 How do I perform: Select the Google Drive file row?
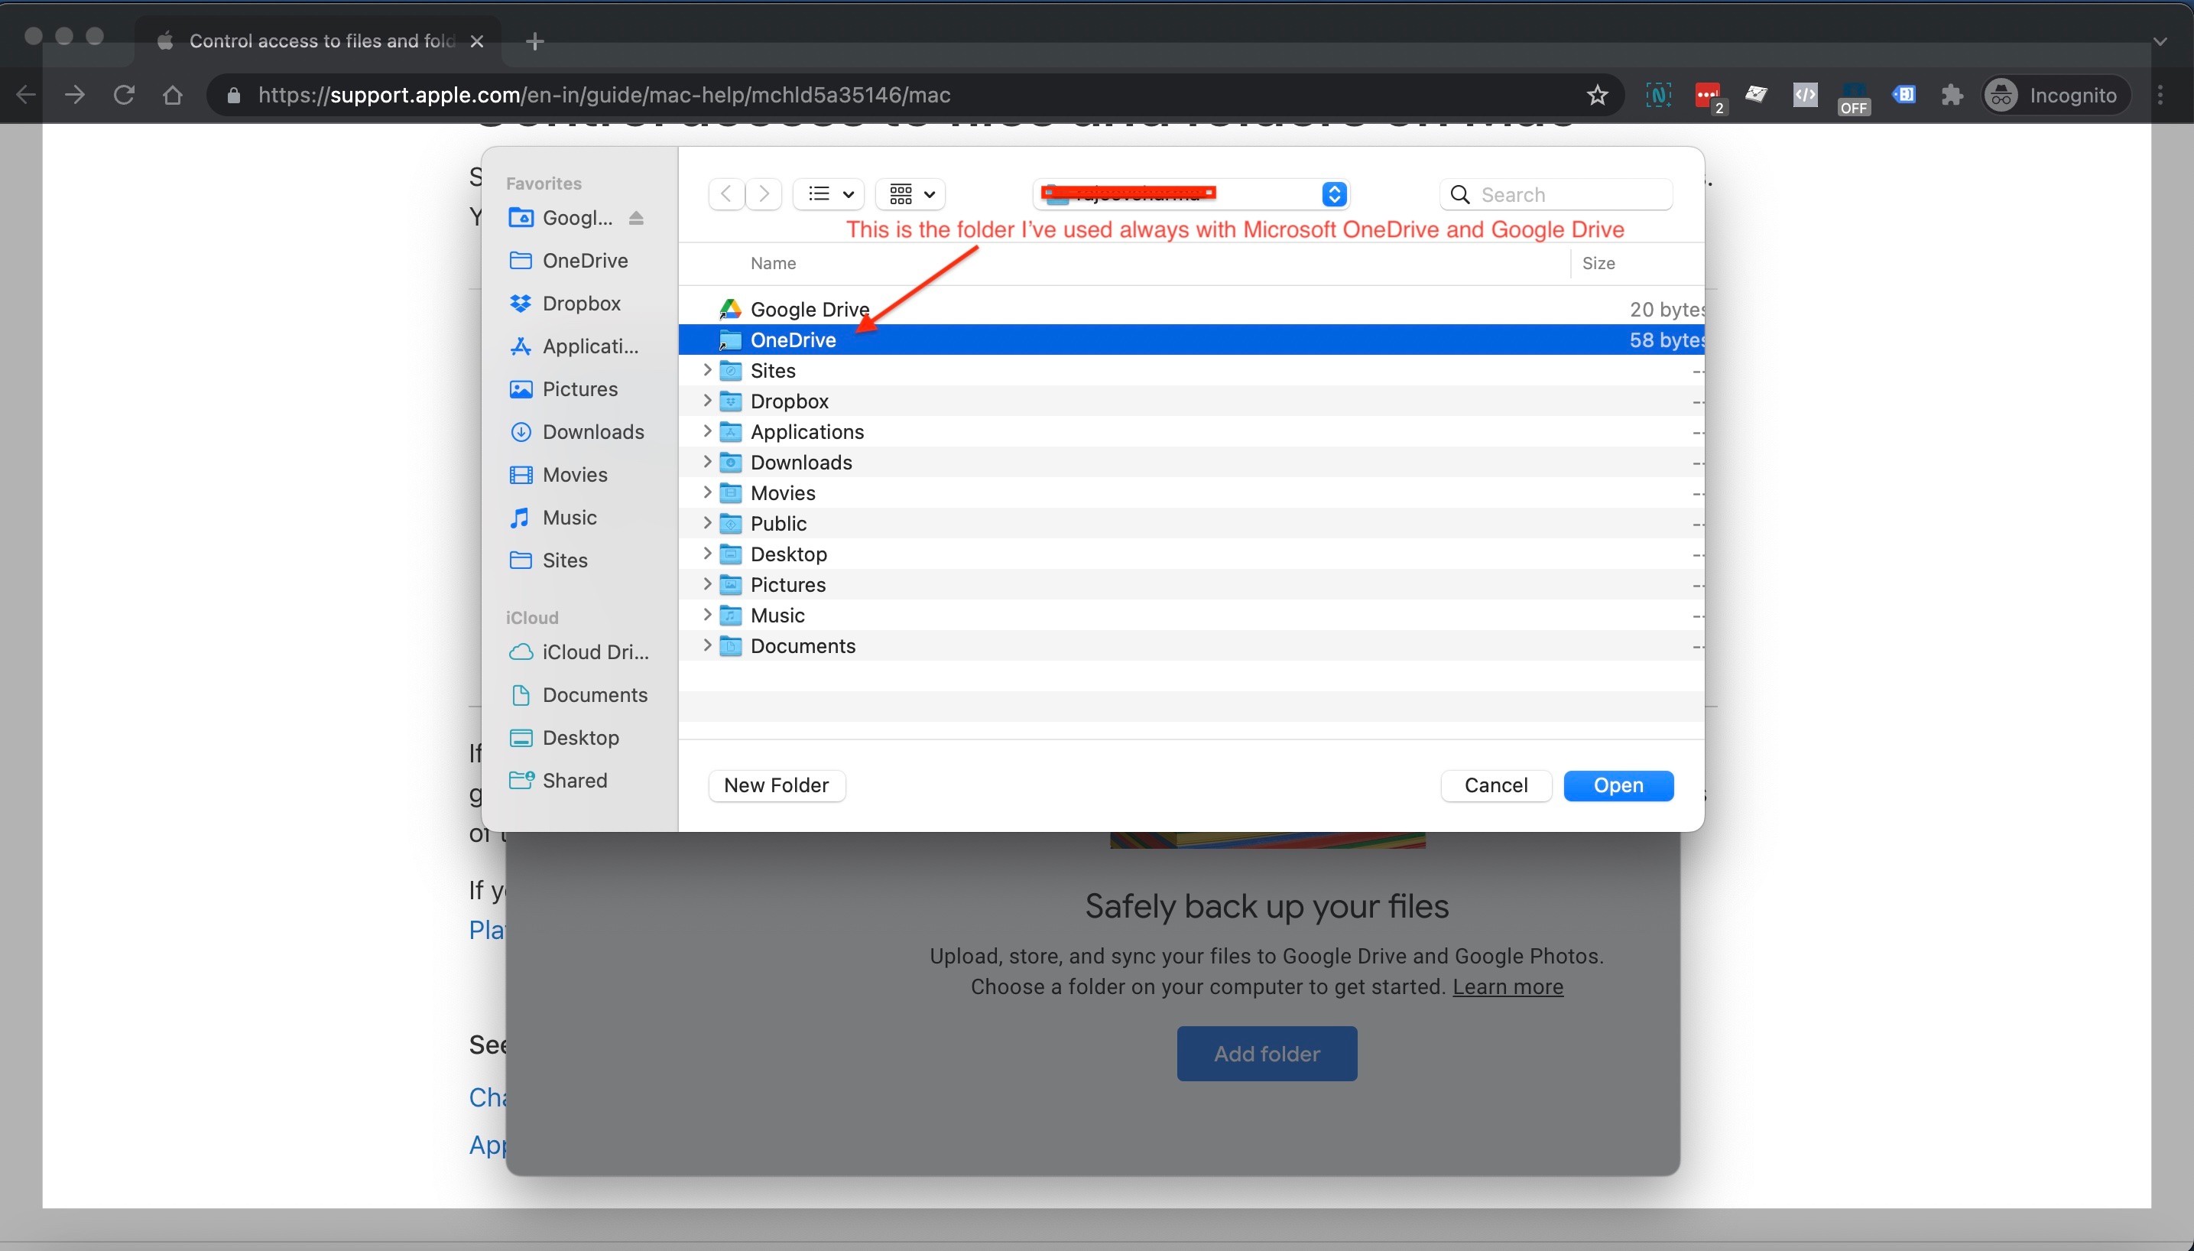tap(809, 310)
